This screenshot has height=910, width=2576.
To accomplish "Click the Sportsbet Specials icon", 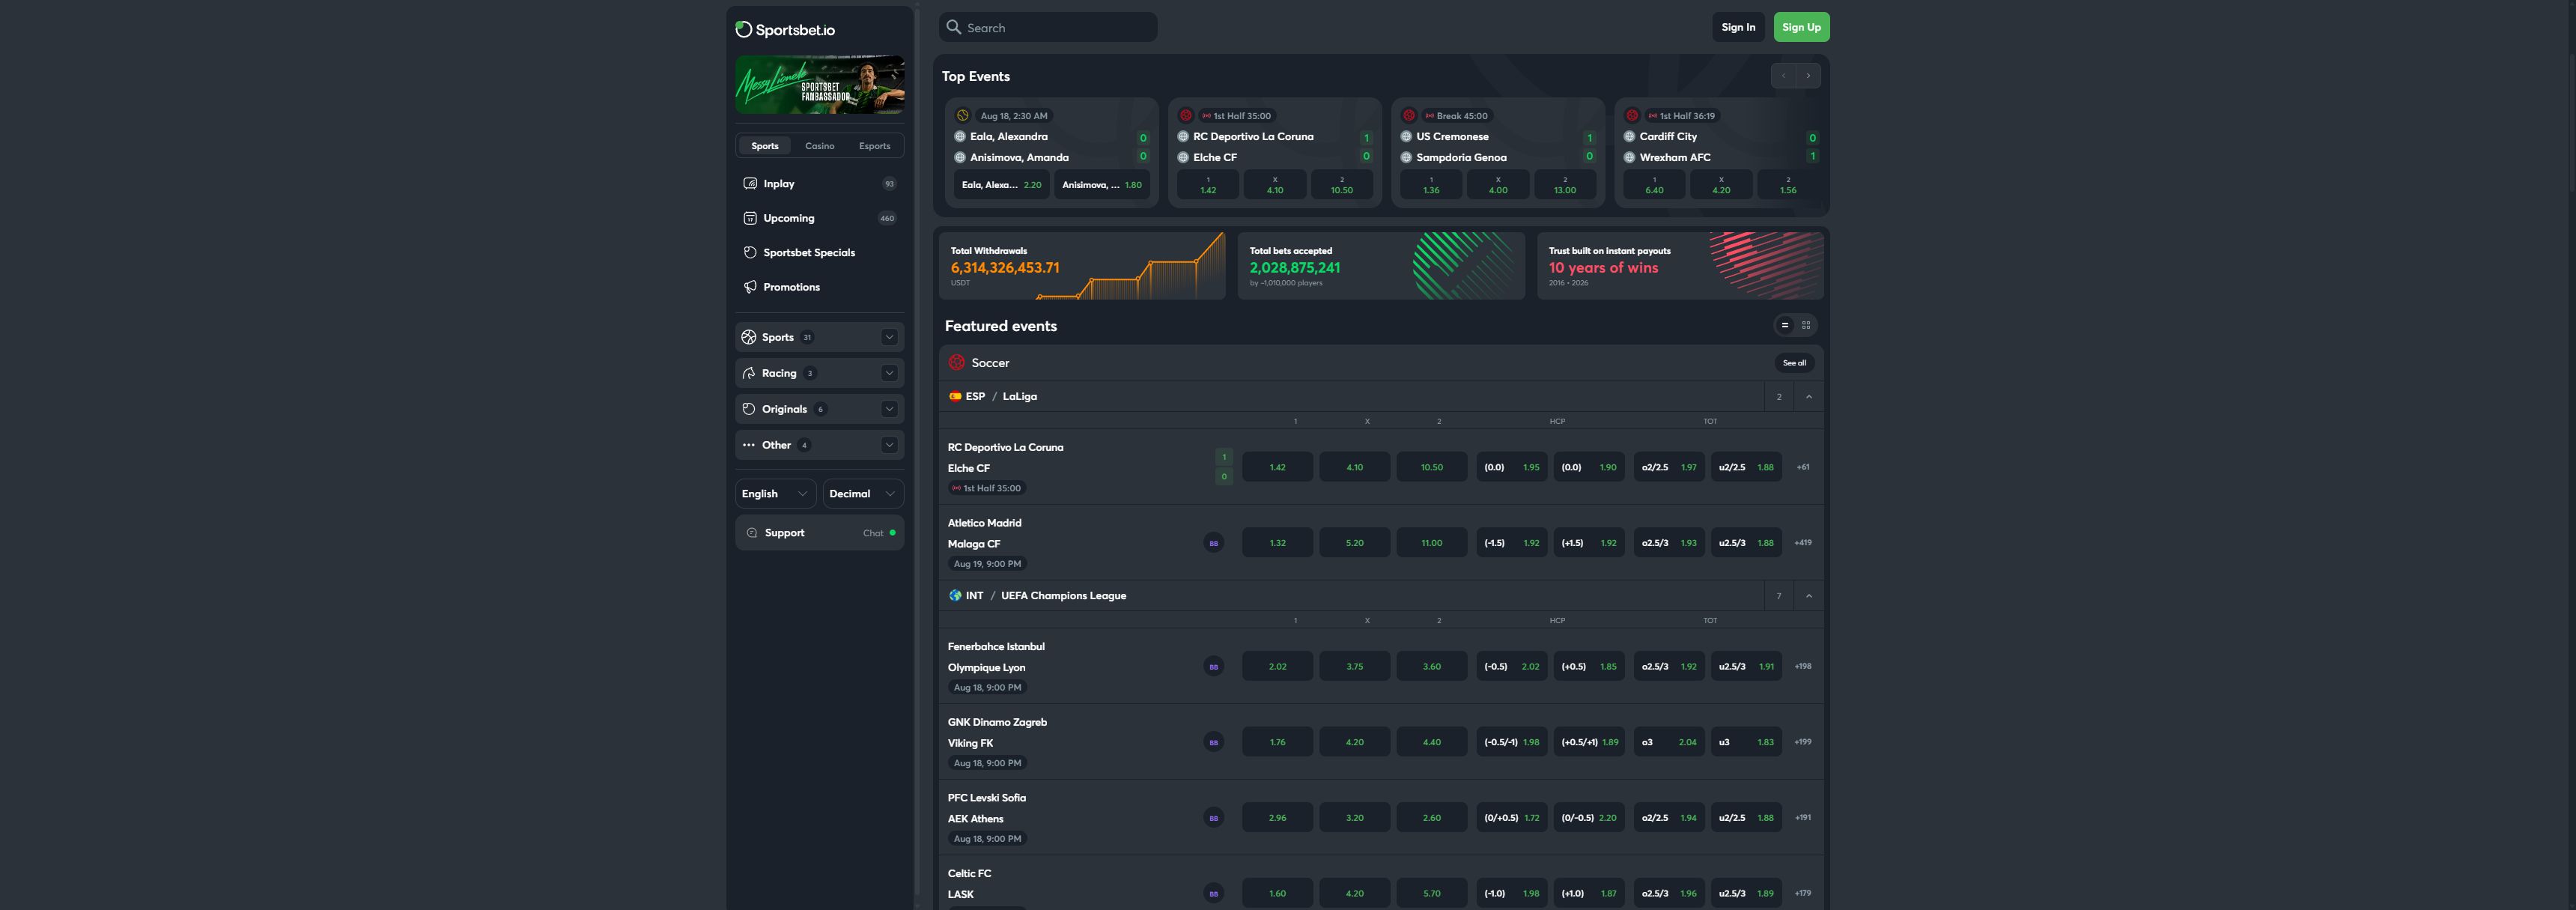I will coord(750,252).
